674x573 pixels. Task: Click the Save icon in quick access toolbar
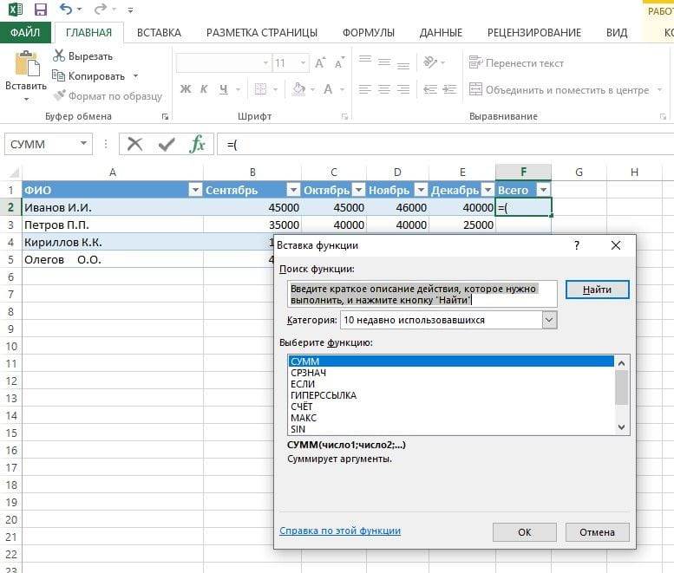pyautogui.click(x=41, y=10)
